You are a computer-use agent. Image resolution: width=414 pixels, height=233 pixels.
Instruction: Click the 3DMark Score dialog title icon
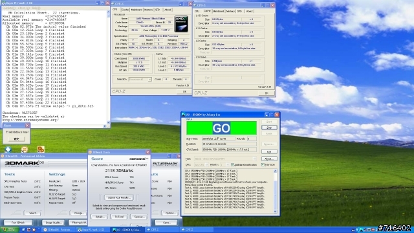[90, 152]
